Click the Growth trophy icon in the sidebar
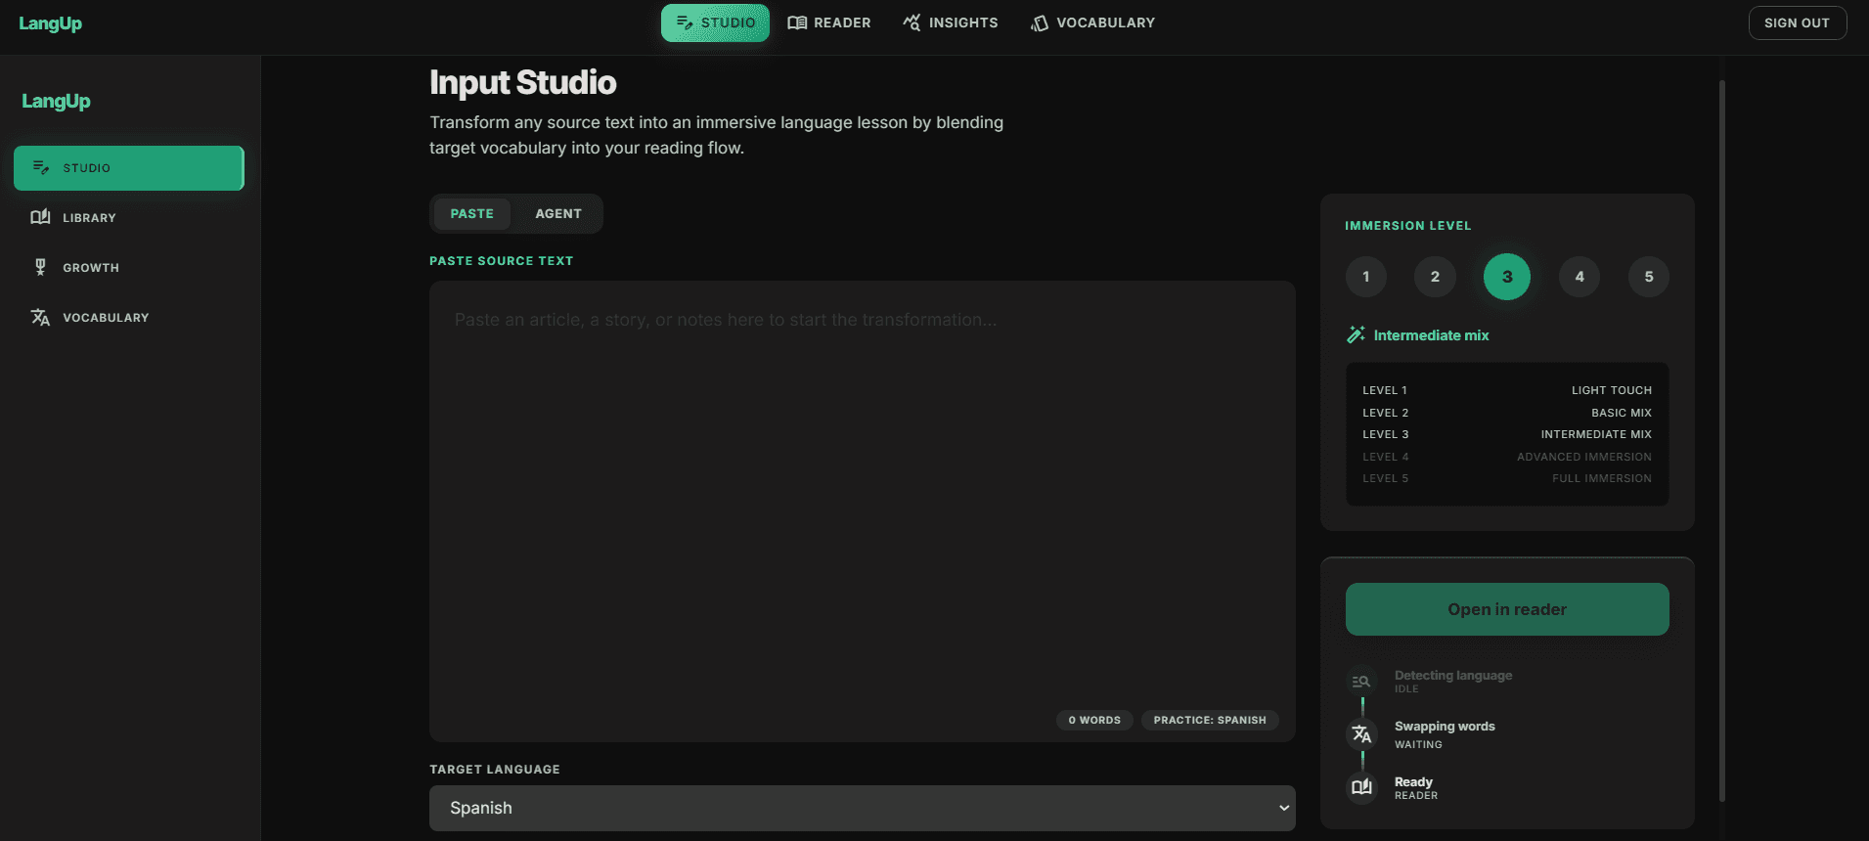Viewport: 1869px width, 841px height. (40, 267)
